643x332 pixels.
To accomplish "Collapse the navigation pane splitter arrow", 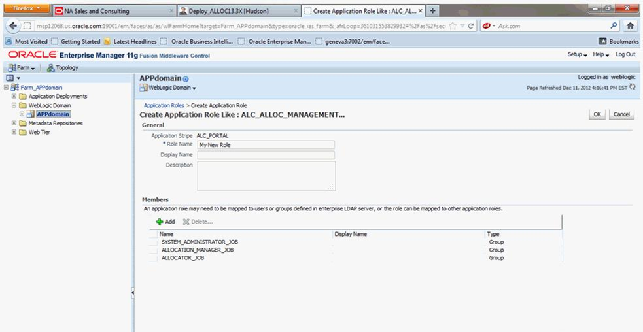I will click(x=132, y=293).
